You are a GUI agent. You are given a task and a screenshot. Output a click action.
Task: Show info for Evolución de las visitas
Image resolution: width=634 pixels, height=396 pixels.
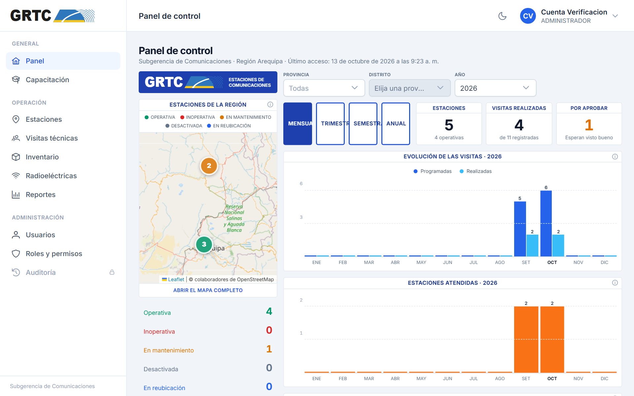coord(615,156)
